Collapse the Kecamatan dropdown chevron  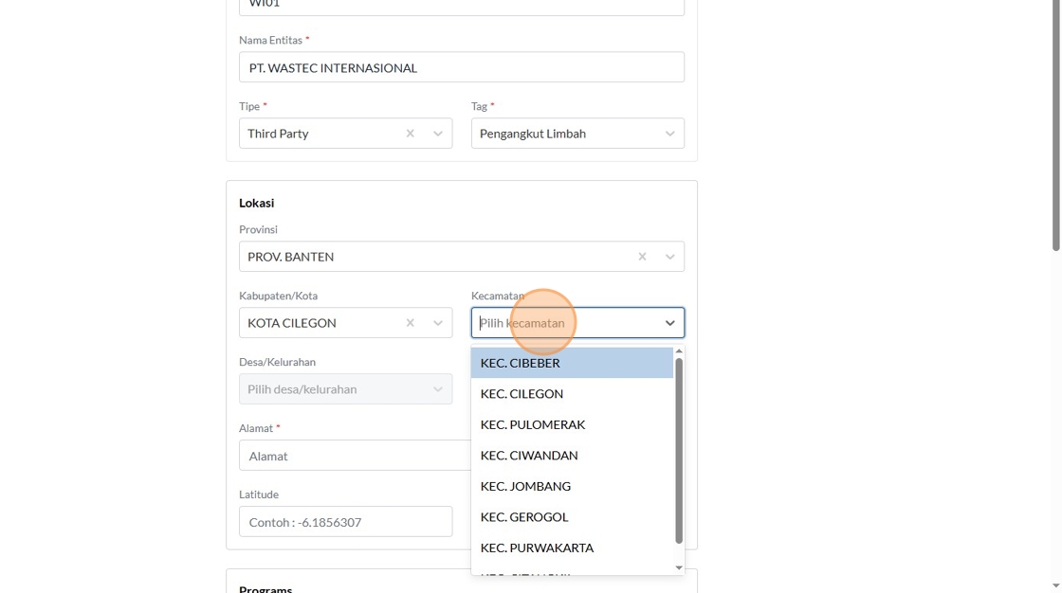click(x=669, y=323)
